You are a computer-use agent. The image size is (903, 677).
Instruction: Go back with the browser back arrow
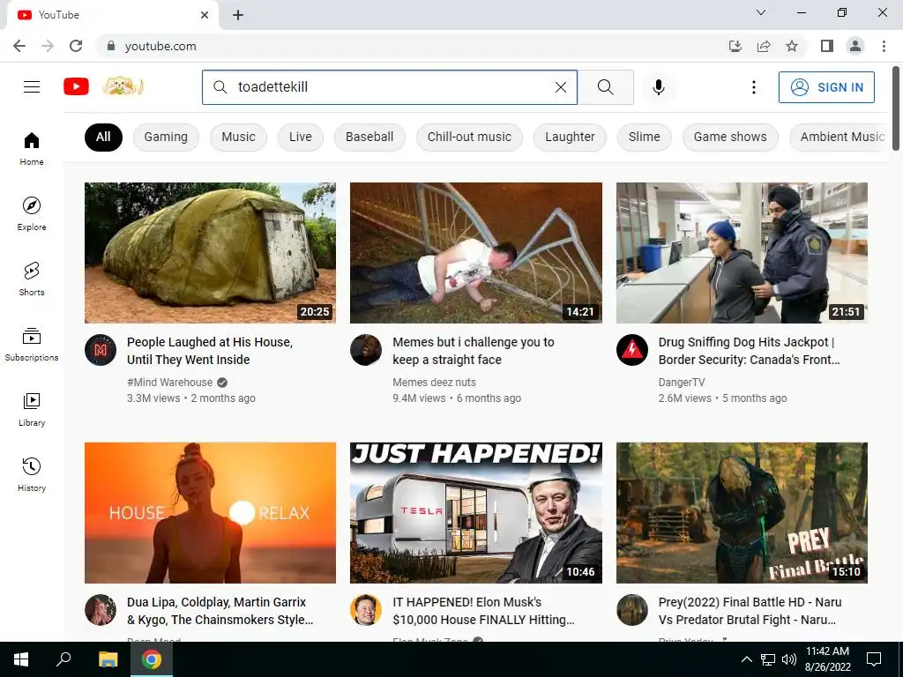point(19,46)
